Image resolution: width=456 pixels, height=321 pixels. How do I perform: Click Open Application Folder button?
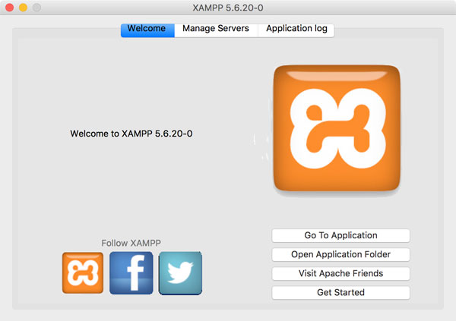(340, 254)
